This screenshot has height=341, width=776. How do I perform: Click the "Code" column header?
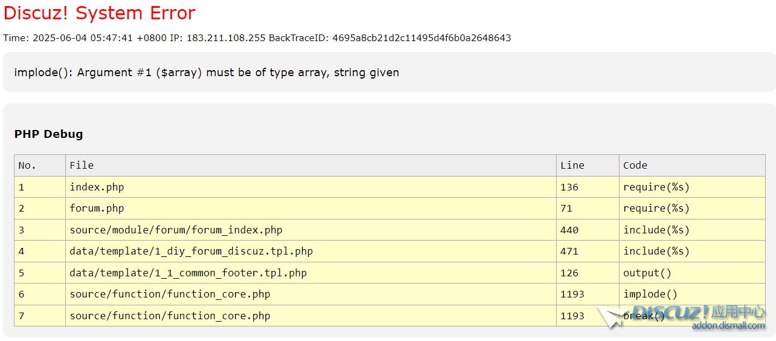[635, 165]
